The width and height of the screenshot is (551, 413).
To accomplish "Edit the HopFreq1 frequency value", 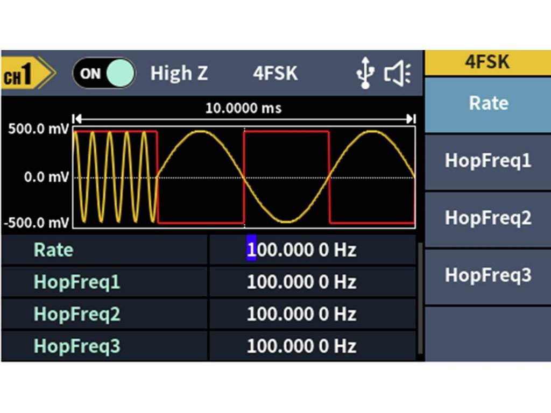I will coord(301,282).
